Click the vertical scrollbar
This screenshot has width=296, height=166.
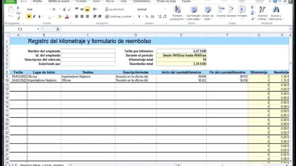pos(290,98)
